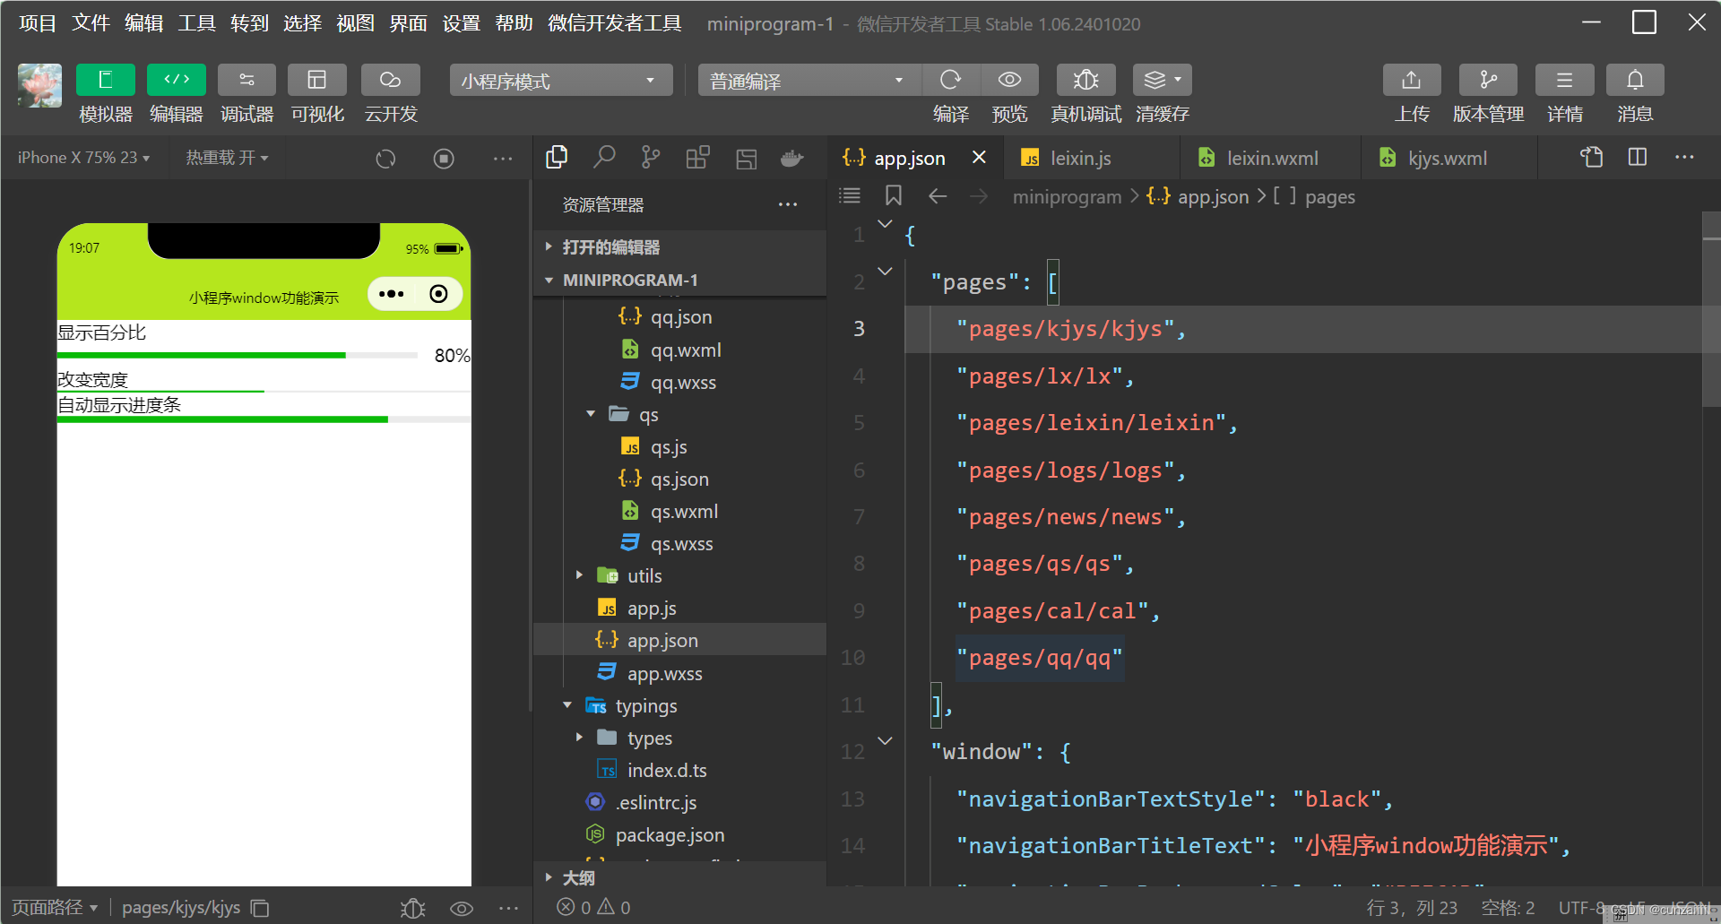Fold the pages array at line 2
Image resolution: width=1721 pixels, height=924 pixels.
coord(886,271)
